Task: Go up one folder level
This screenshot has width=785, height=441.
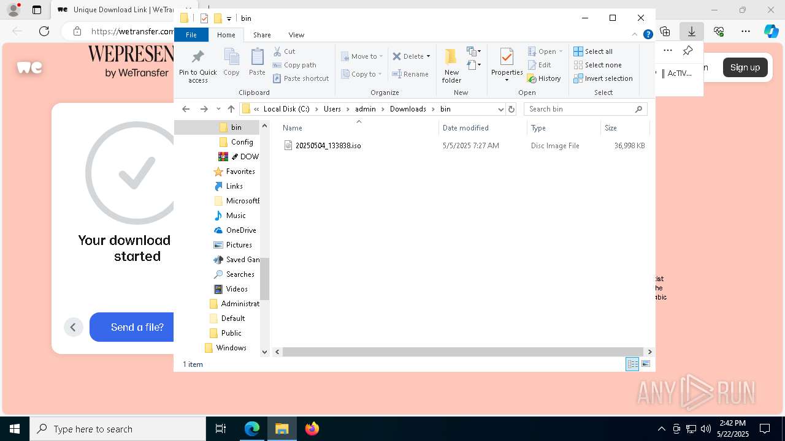Action: click(231, 109)
